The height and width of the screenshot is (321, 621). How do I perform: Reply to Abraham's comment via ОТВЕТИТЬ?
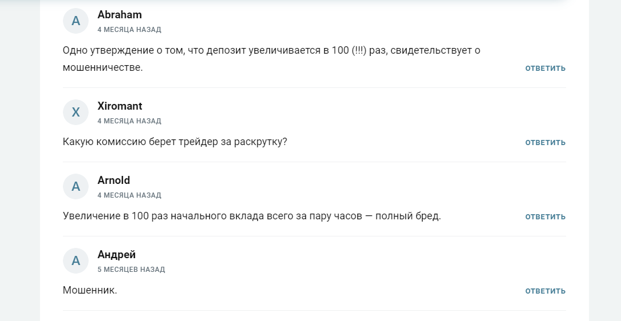point(545,69)
